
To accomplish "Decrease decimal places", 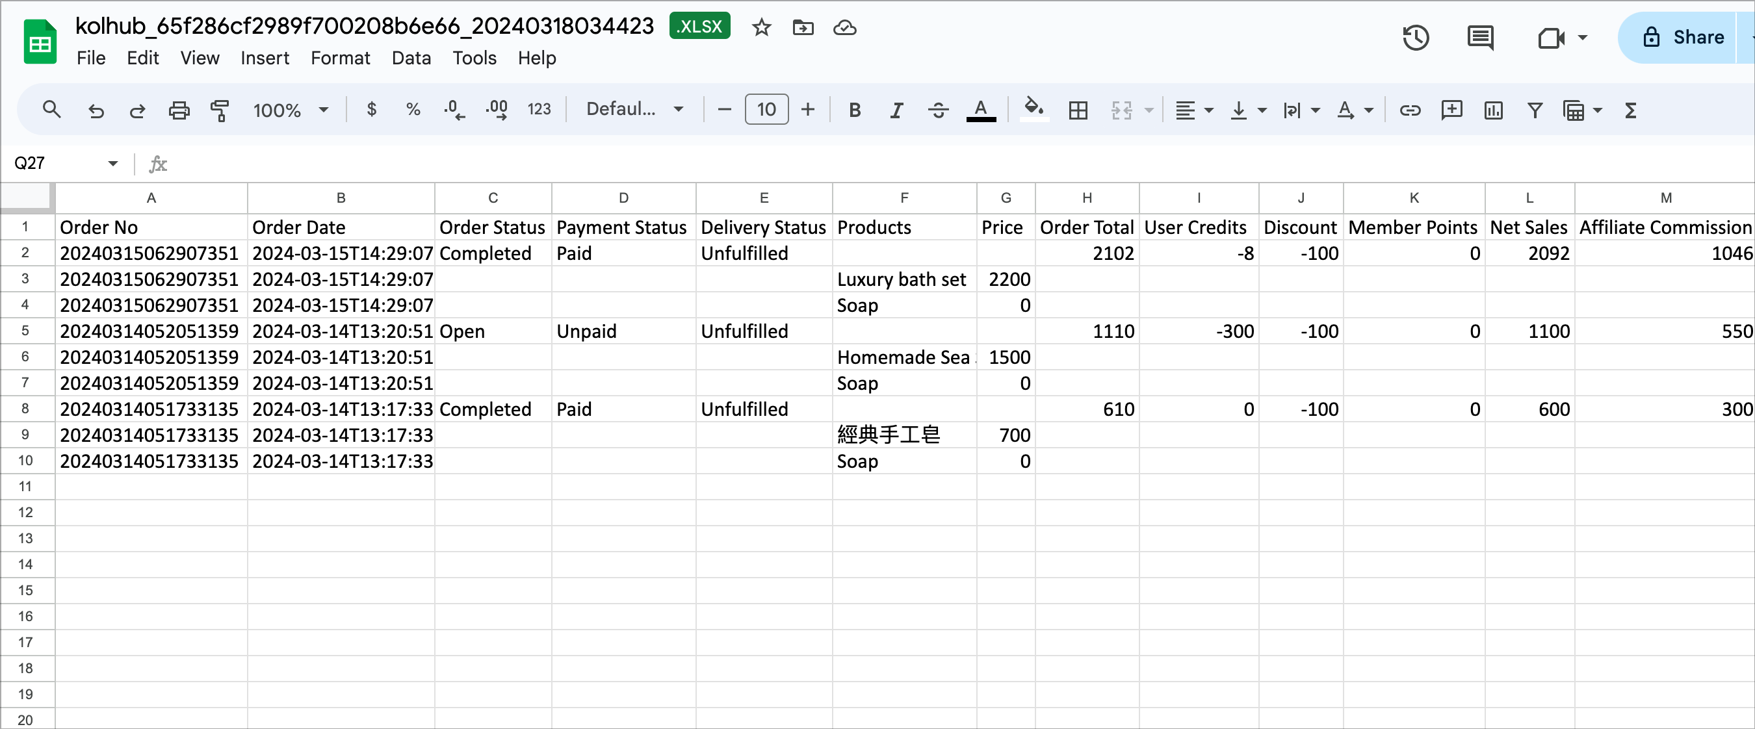I will tap(454, 109).
